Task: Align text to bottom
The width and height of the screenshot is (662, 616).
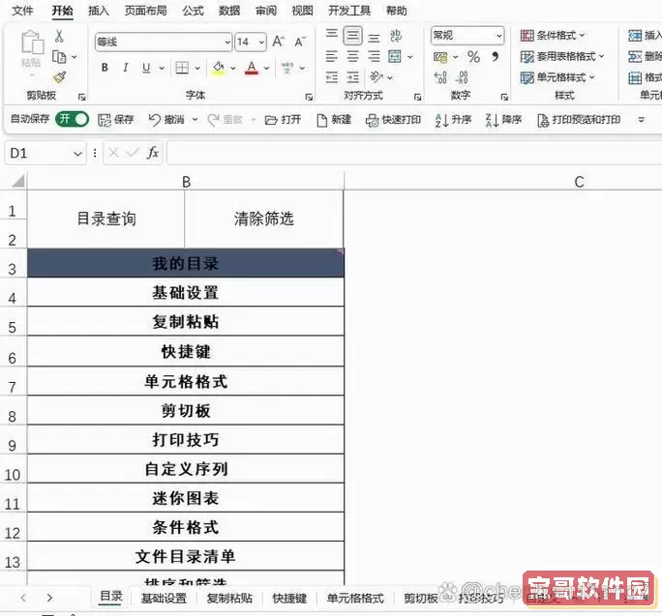Action: click(374, 39)
